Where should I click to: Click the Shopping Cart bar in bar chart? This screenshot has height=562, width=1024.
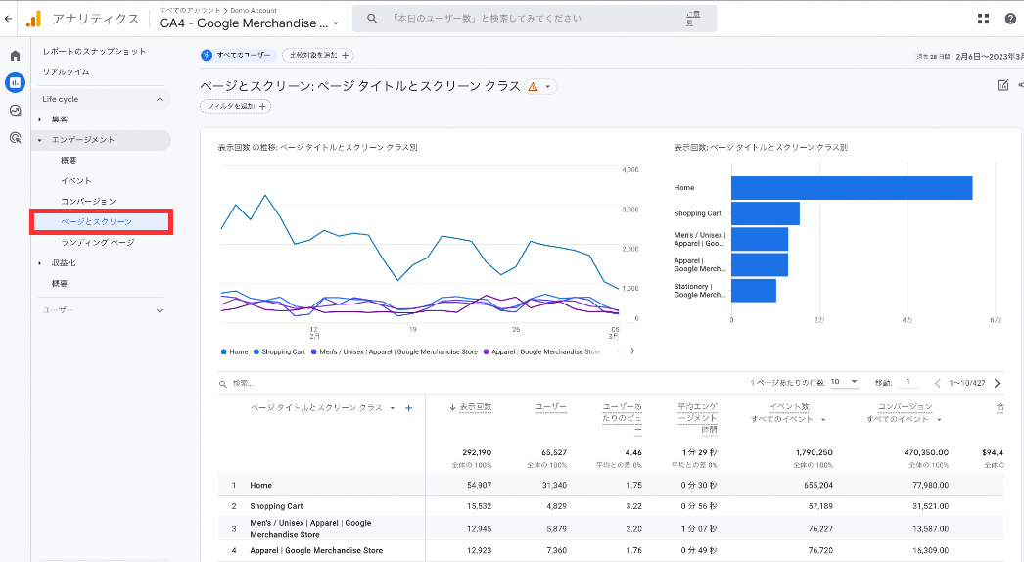(766, 213)
